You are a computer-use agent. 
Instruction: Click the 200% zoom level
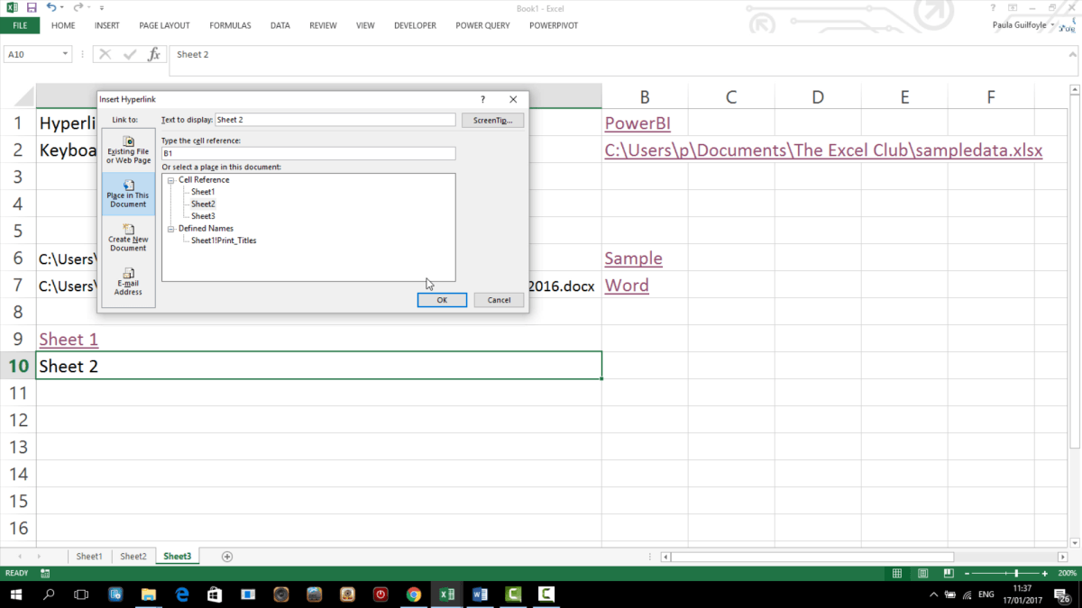pyautogui.click(x=1067, y=574)
